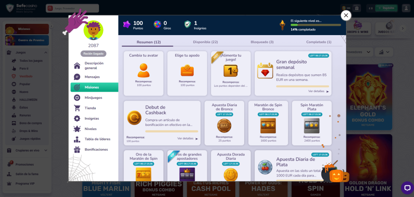Open the live chat support bubble
The width and height of the screenshot is (414, 197).
(x=407, y=188)
